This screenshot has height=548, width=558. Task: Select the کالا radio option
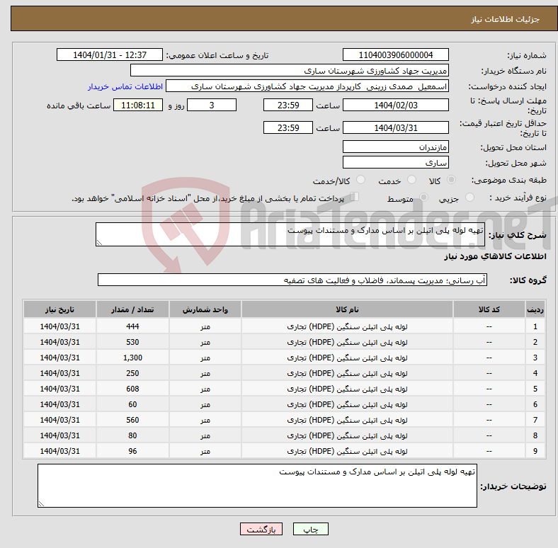451,180
